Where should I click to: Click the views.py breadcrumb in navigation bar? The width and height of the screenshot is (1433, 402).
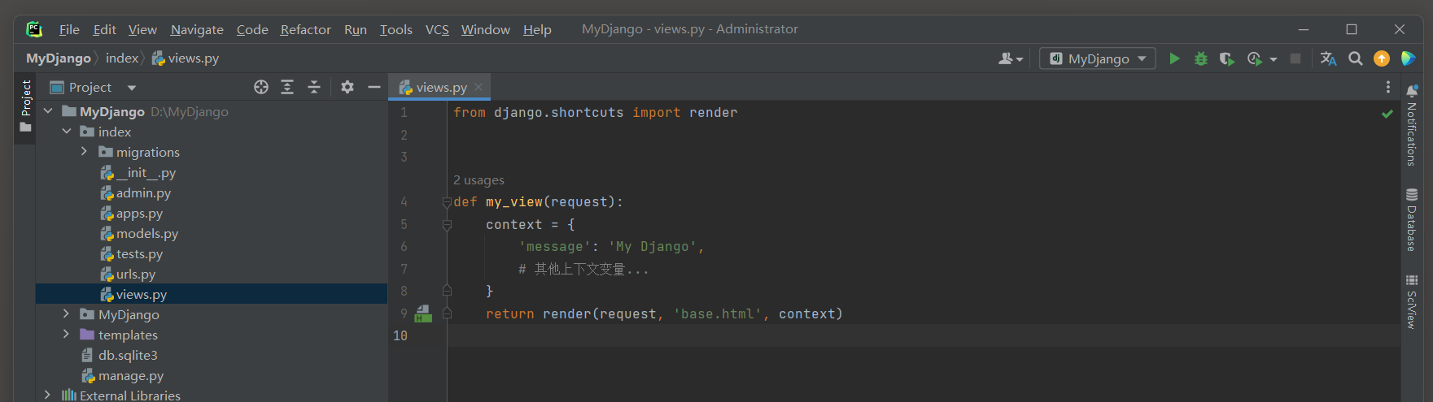tap(186, 58)
